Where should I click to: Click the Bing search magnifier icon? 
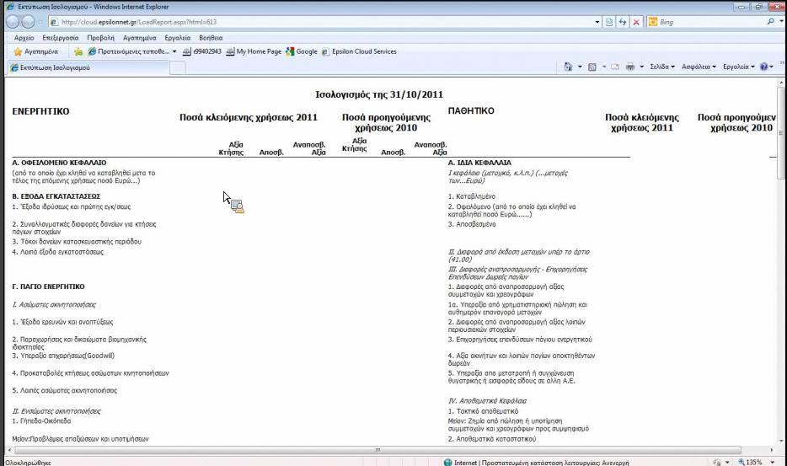pyautogui.click(x=770, y=22)
